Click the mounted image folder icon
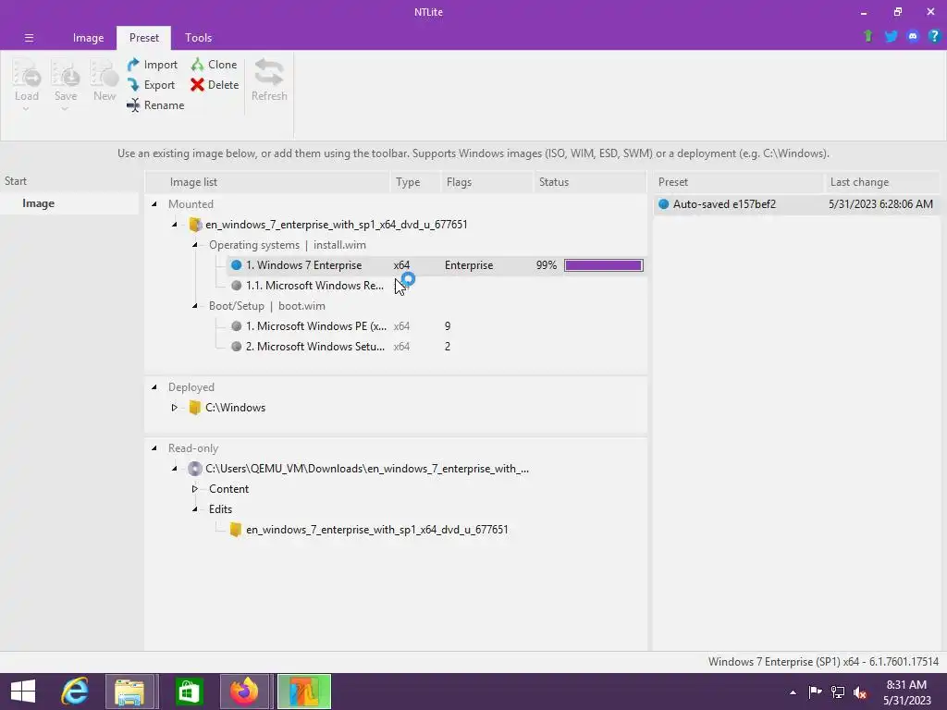 coord(195,225)
